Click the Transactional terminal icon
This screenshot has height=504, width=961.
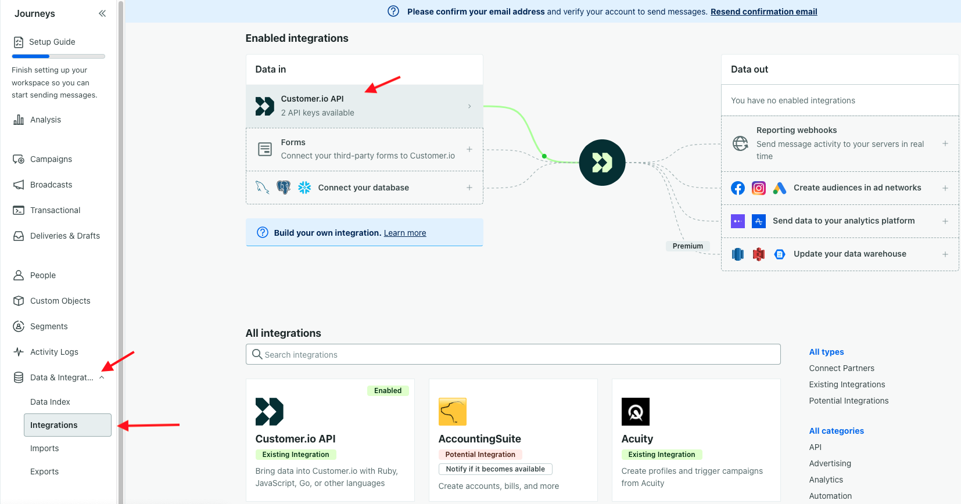[19, 210]
